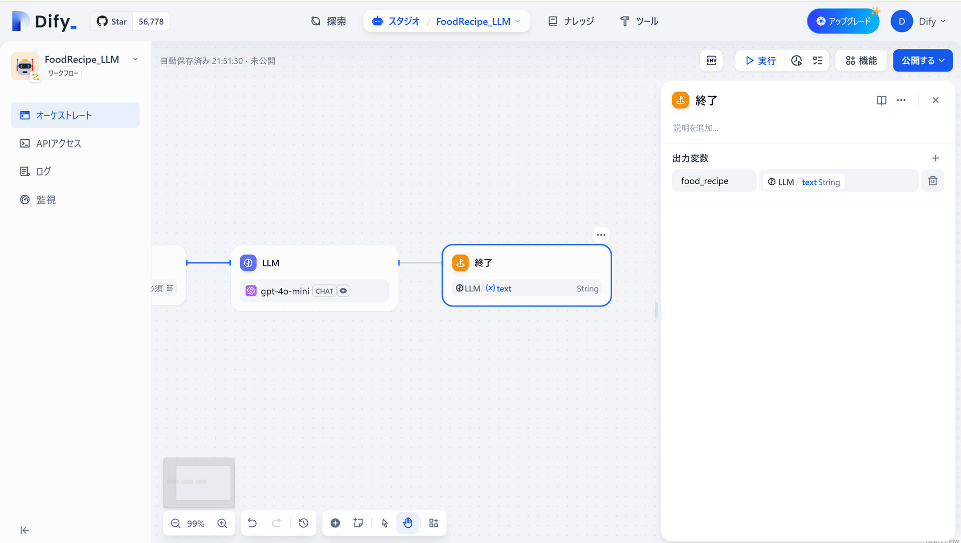Open version history icon in bottom toolbar
This screenshot has width=961, height=543.
(x=303, y=523)
